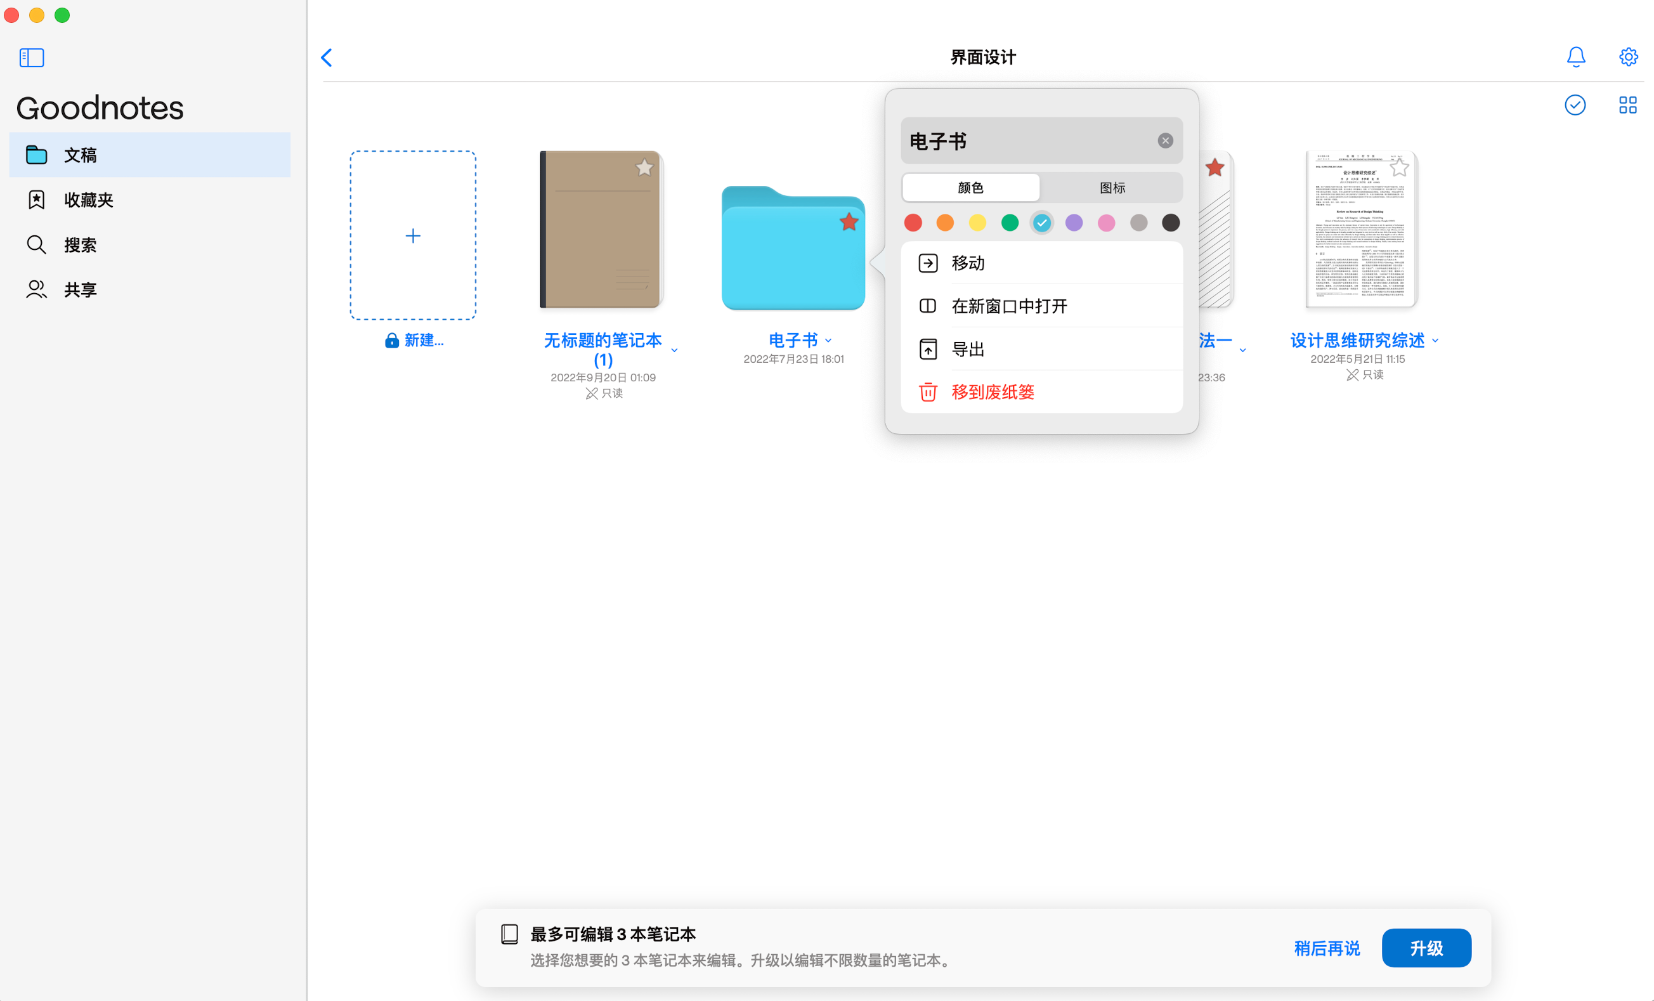The height and width of the screenshot is (1001, 1654).
Task: Toggle the star on 设计思维研究综述 document
Action: pos(1399,167)
